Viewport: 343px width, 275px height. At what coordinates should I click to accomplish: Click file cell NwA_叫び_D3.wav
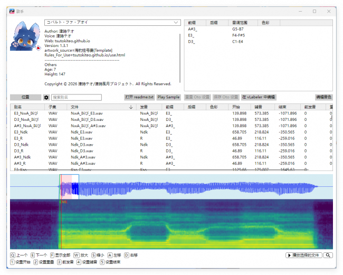pyautogui.click(x=87, y=120)
